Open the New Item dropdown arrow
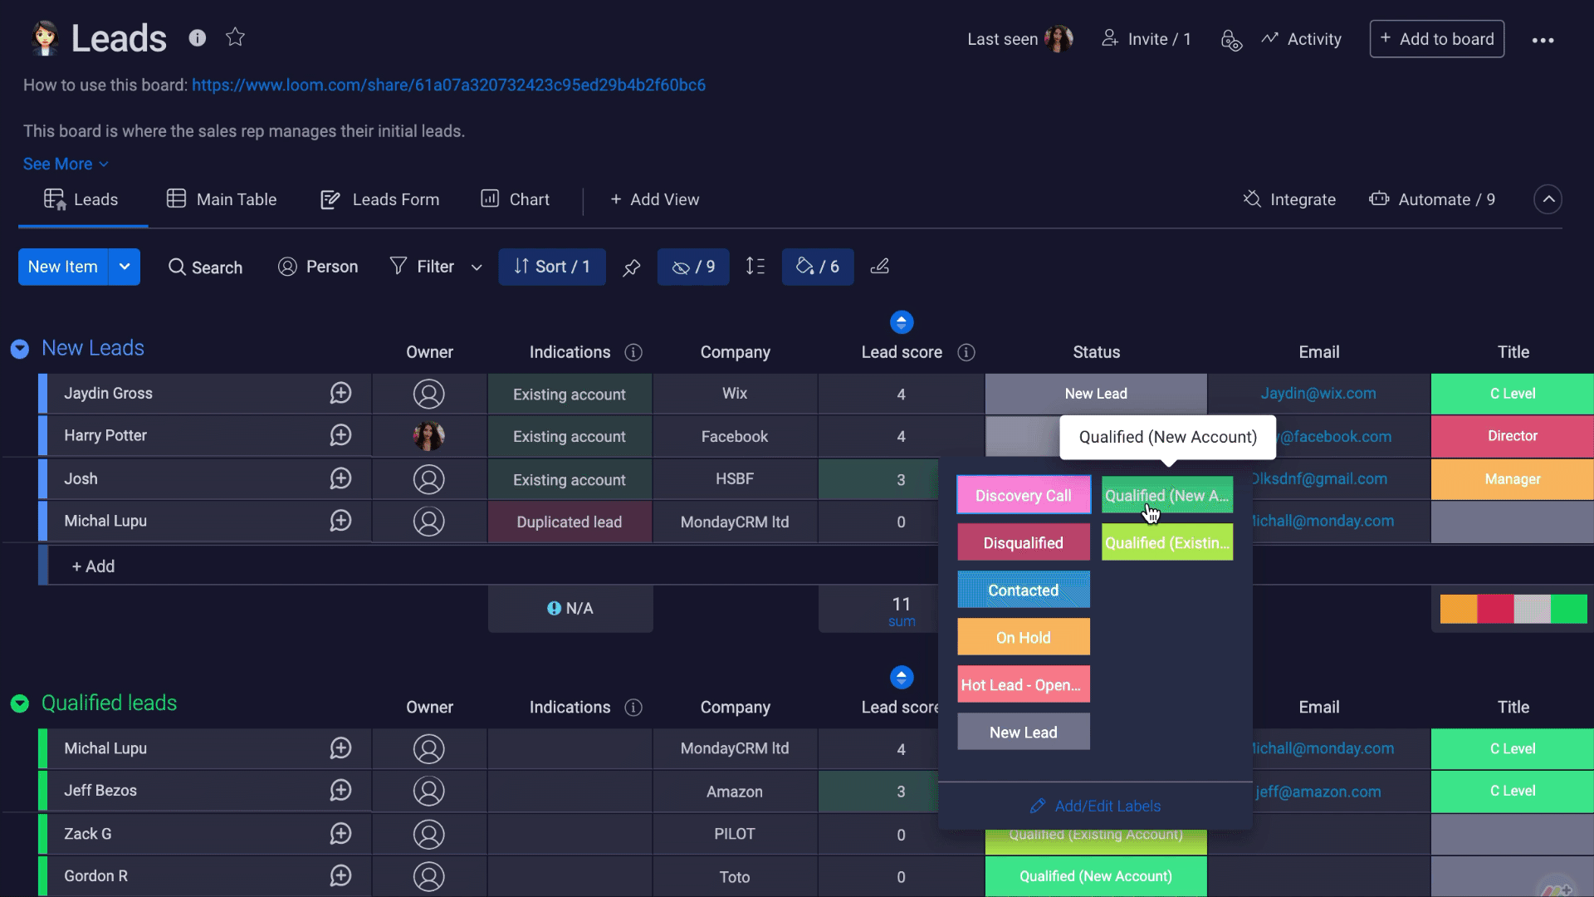This screenshot has height=897, width=1594. tap(125, 267)
